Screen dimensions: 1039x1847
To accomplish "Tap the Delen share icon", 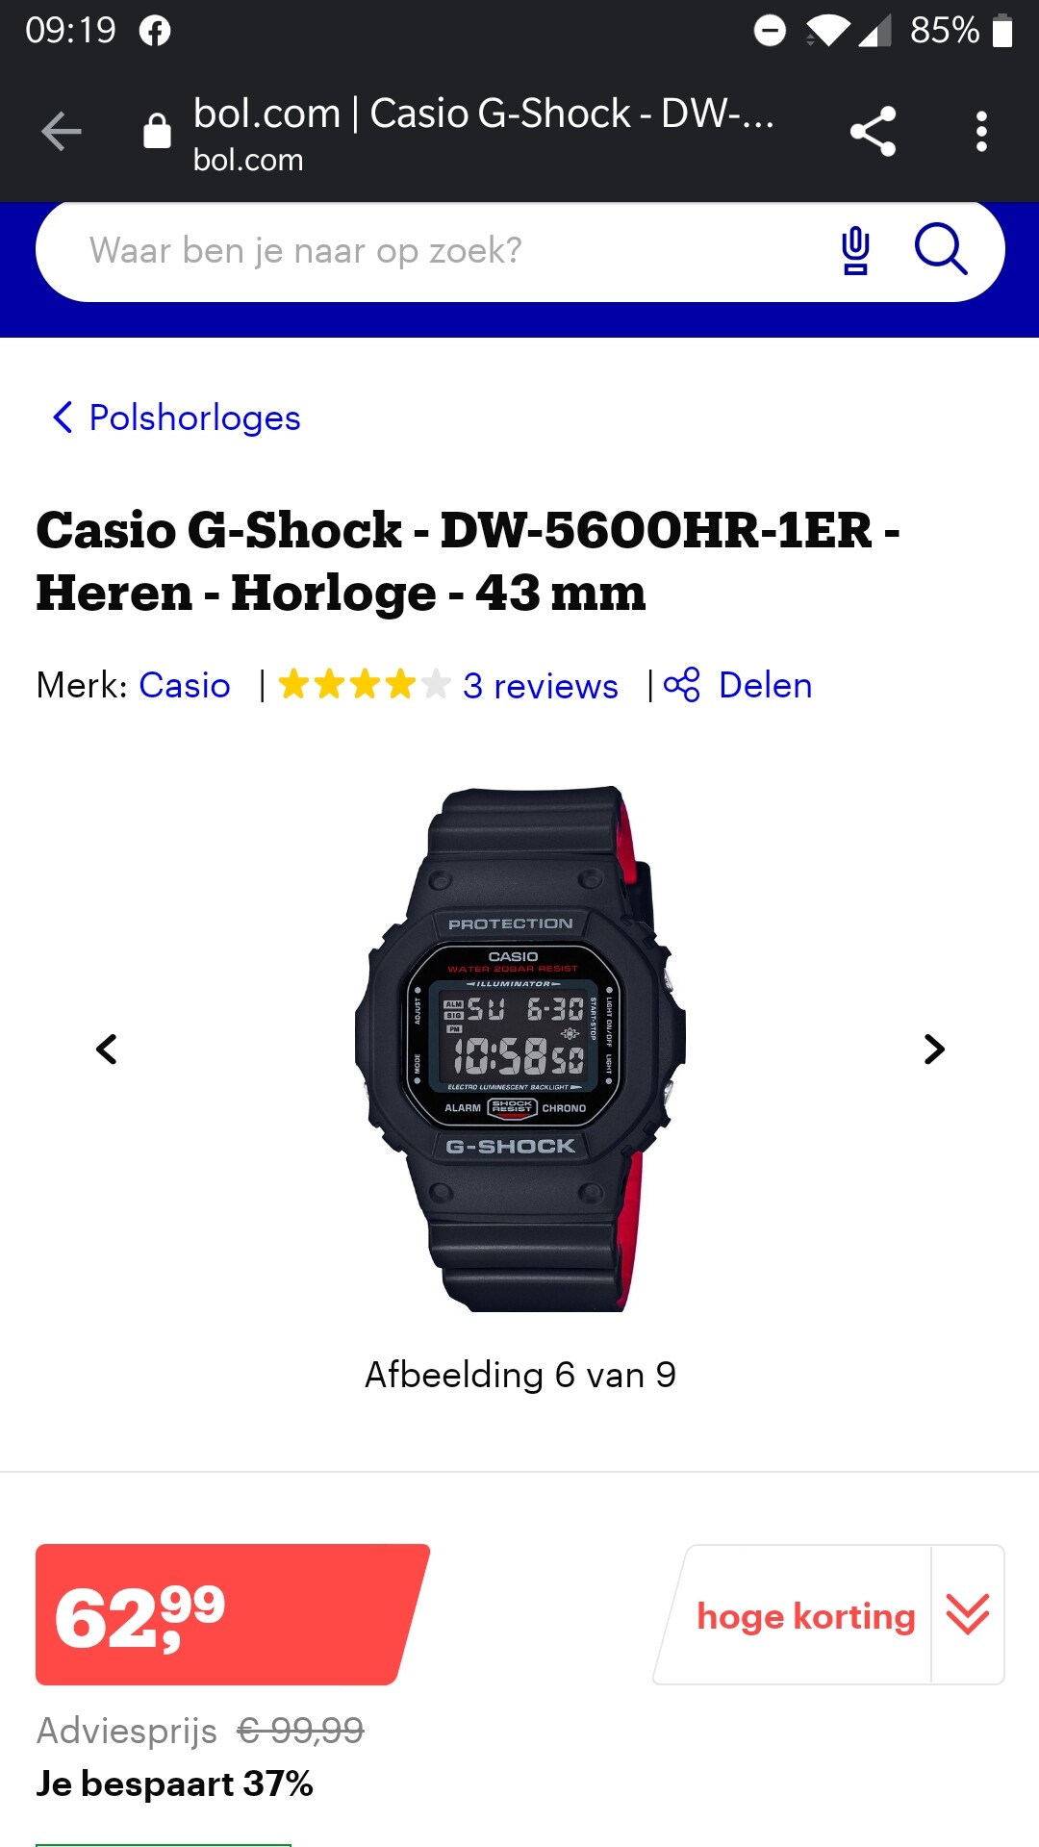I will (x=682, y=685).
